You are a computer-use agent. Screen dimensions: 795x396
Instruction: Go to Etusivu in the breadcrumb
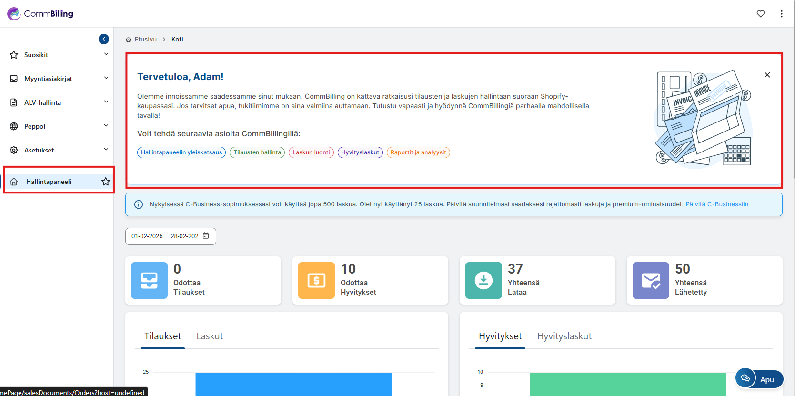[x=145, y=40]
